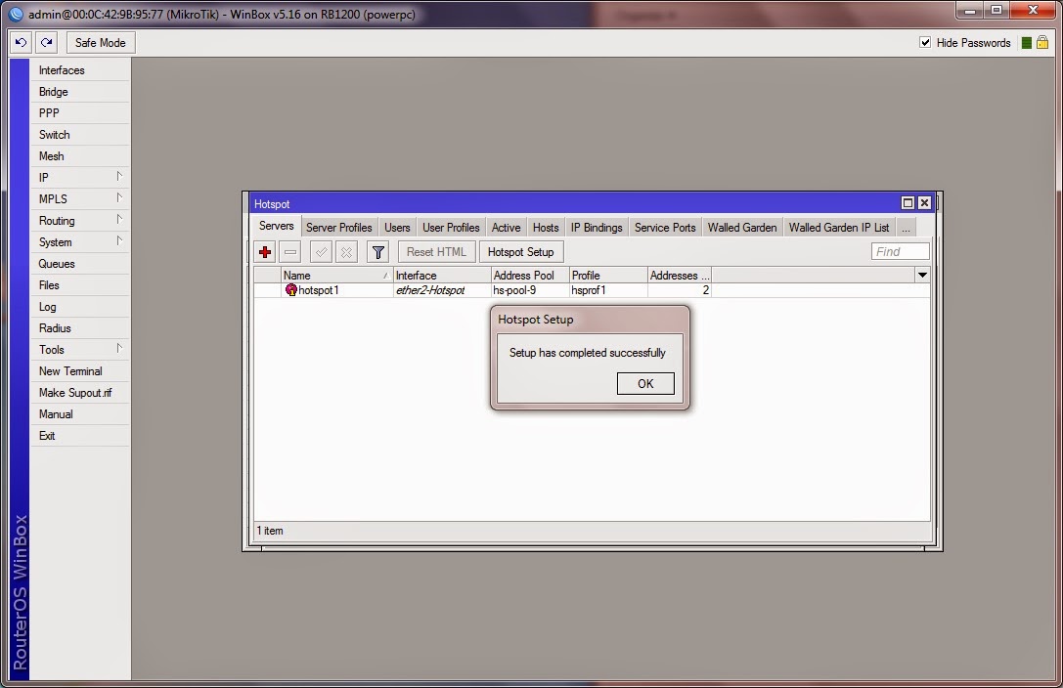Open Switch in the sidebar menu
This screenshot has height=688, width=1063.
80,135
